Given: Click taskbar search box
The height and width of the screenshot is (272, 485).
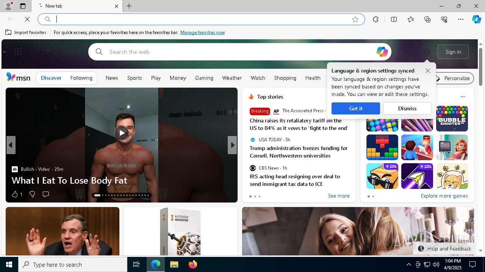Looking at the screenshot, I should coord(73,264).
